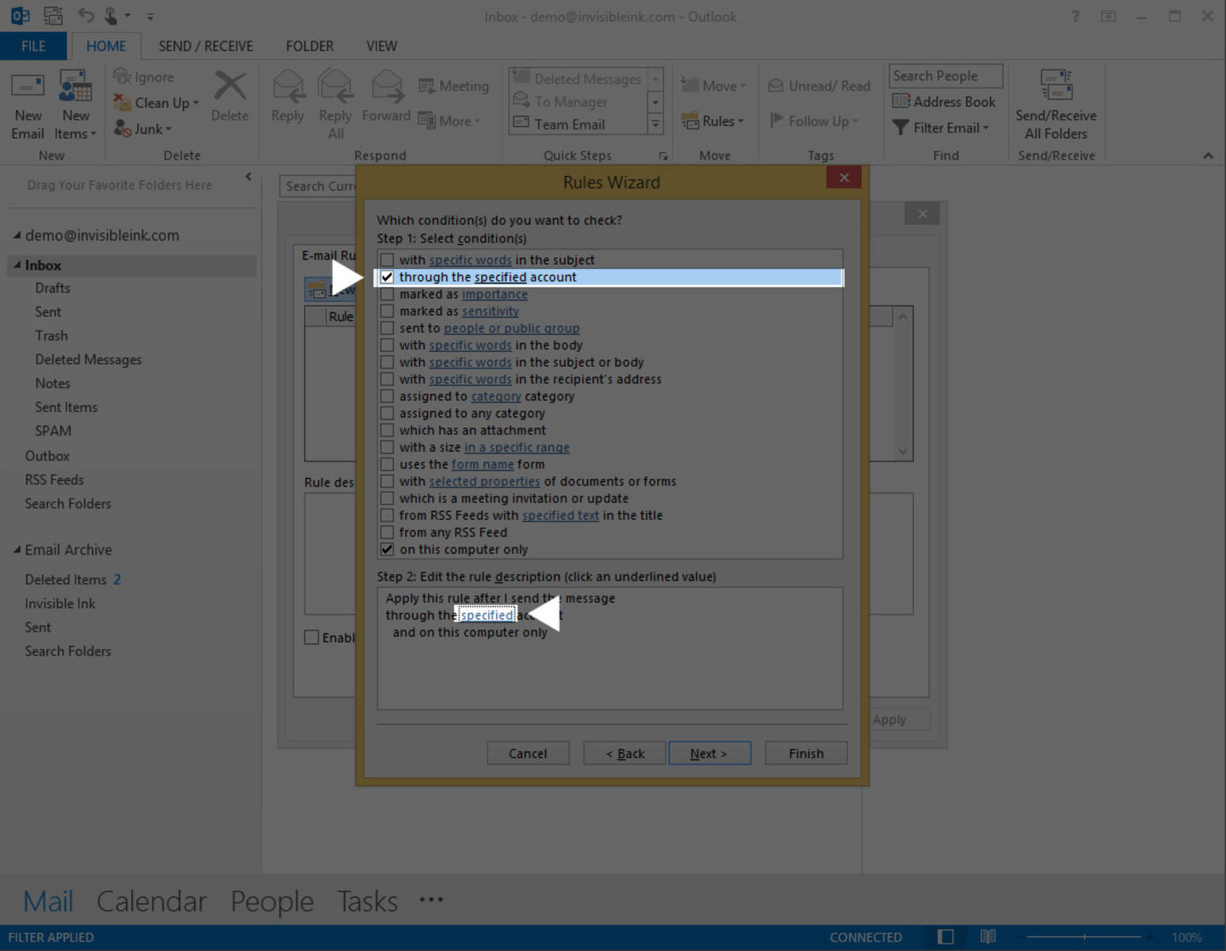This screenshot has width=1226, height=951.
Task: Open navigation options ellipsis
Action: (x=431, y=899)
